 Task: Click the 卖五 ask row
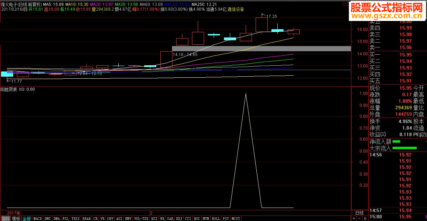click(391, 22)
